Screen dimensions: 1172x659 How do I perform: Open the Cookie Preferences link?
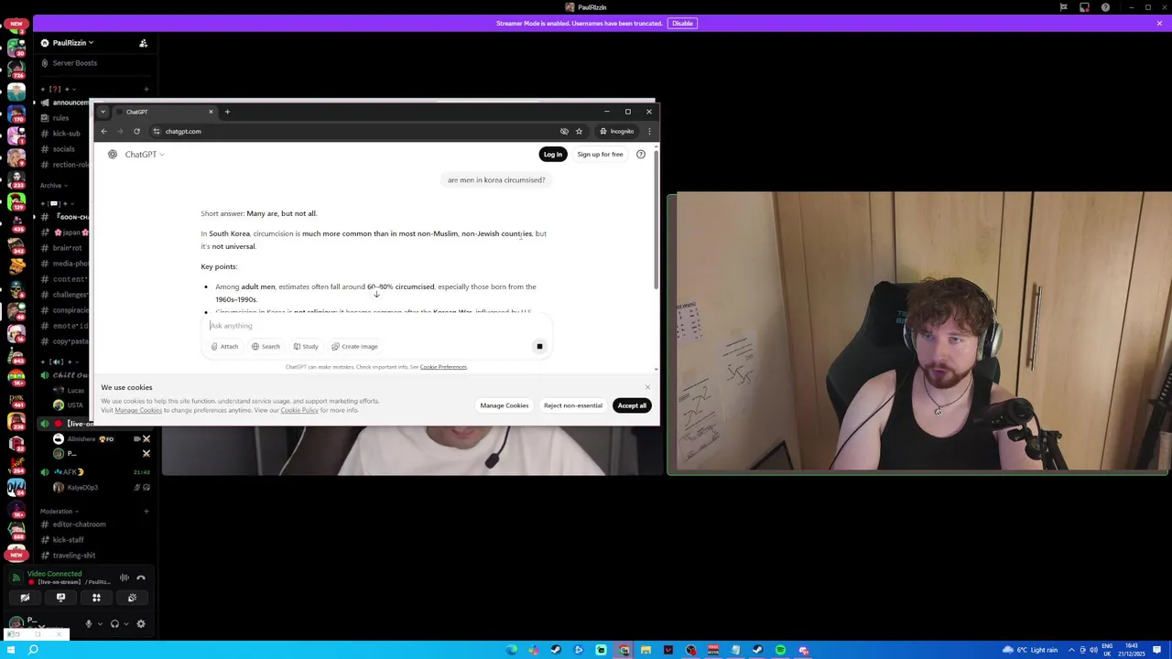coord(443,367)
